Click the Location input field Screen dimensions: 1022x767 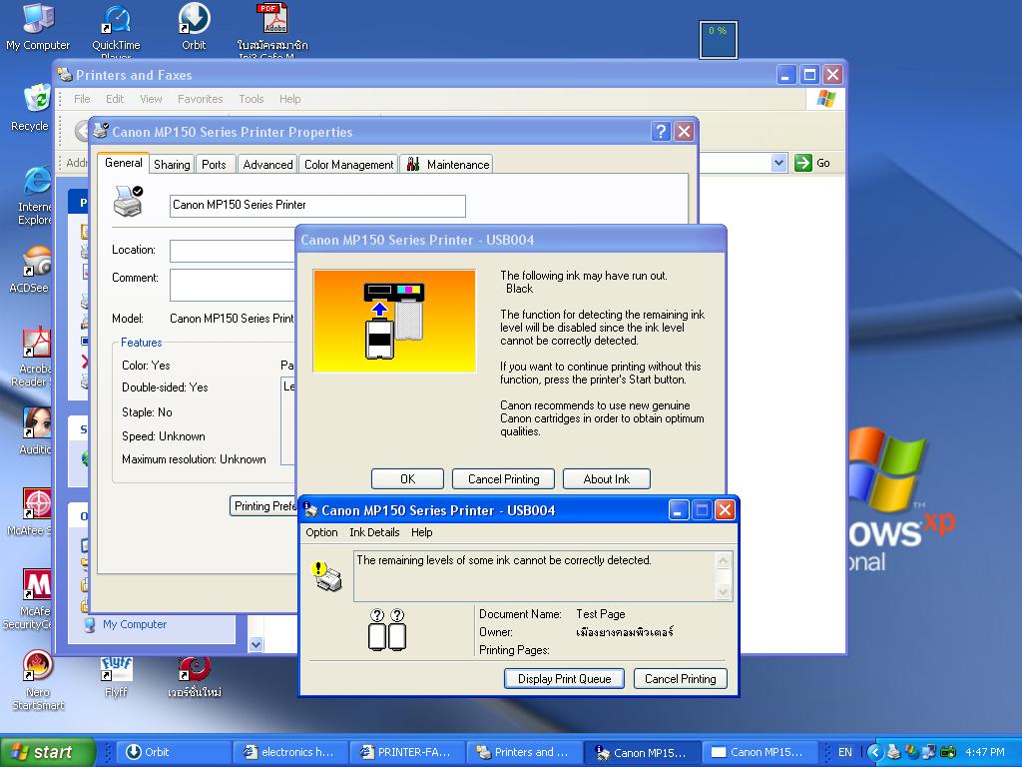[233, 251]
